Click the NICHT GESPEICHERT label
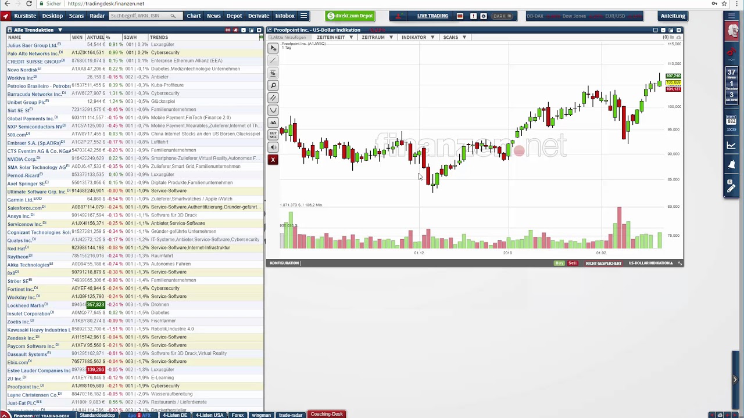Viewport: 744px width, 418px height. [603, 263]
